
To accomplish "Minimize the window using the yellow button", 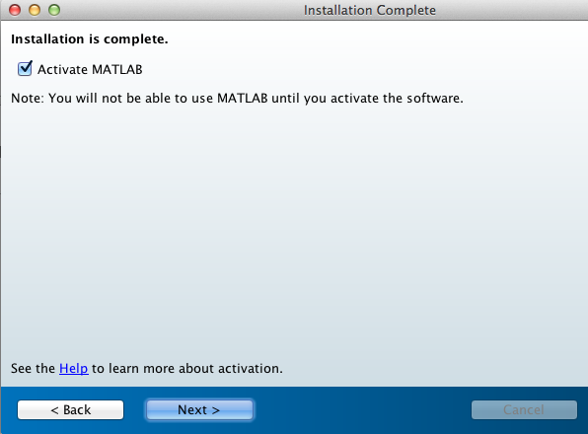I will click(x=35, y=10).
